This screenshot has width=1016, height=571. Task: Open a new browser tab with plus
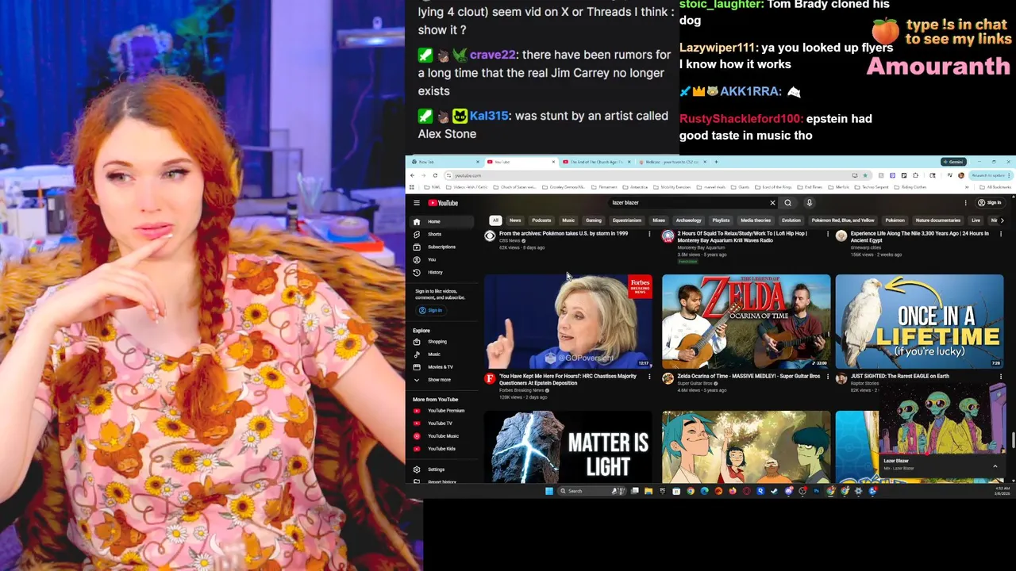(716, 162)
